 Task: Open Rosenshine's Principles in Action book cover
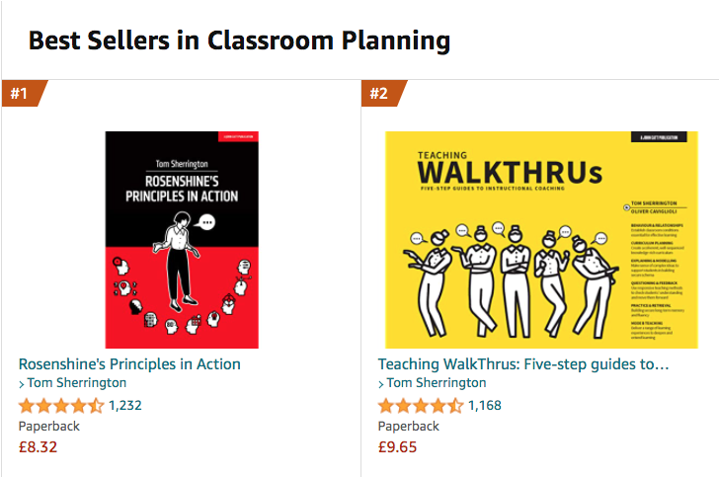[181, 240]
